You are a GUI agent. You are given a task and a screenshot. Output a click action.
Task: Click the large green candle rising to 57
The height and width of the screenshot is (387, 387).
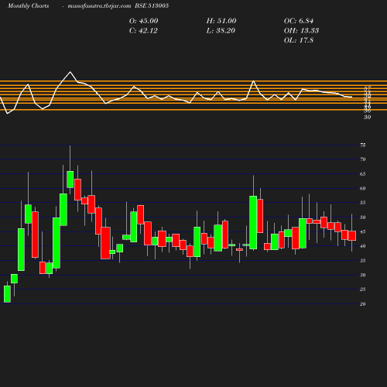(x=253, y=222)
